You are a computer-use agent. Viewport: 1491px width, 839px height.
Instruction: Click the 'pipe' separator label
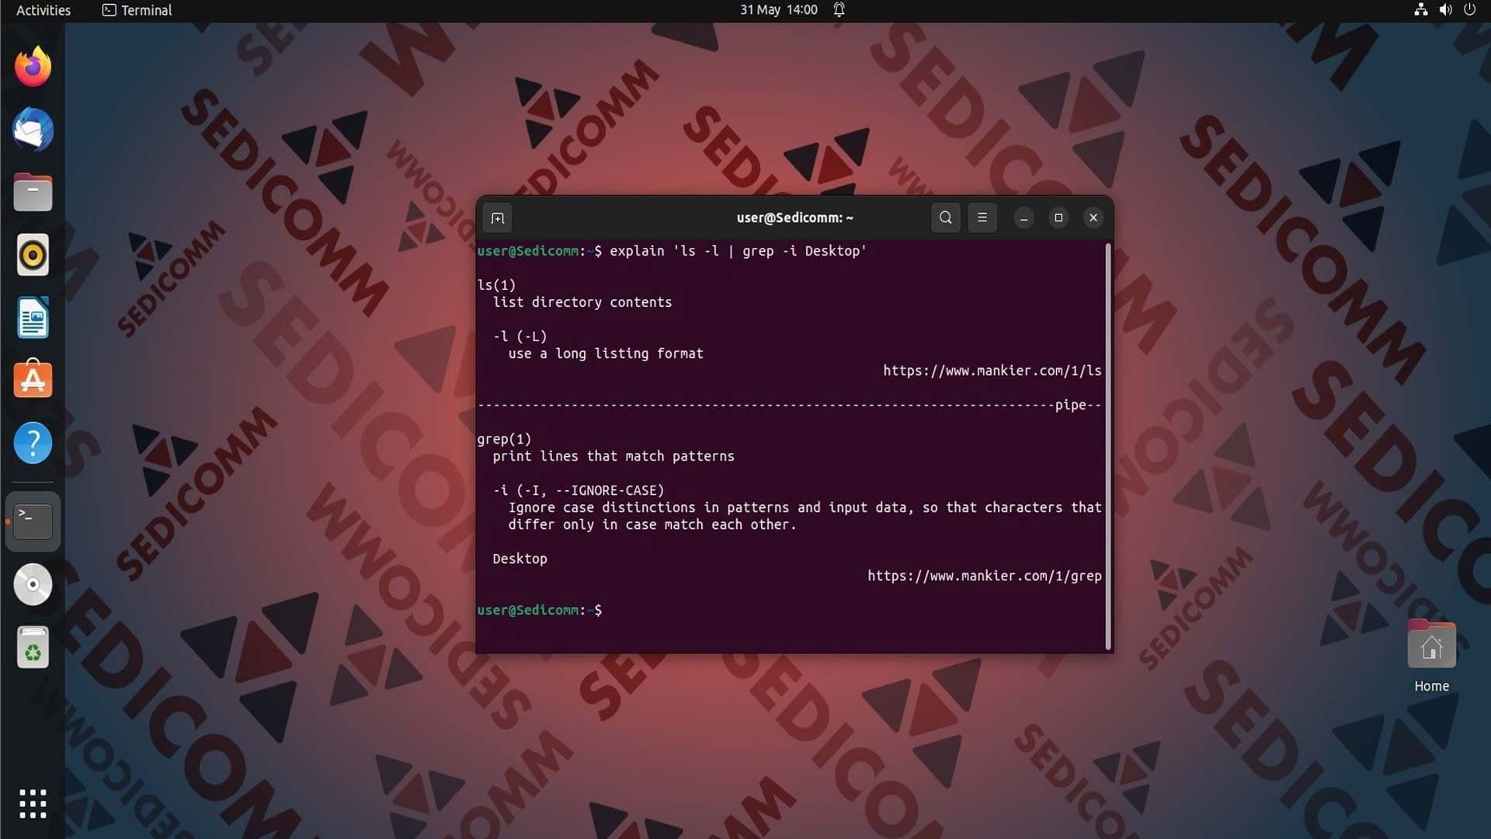1070,405
